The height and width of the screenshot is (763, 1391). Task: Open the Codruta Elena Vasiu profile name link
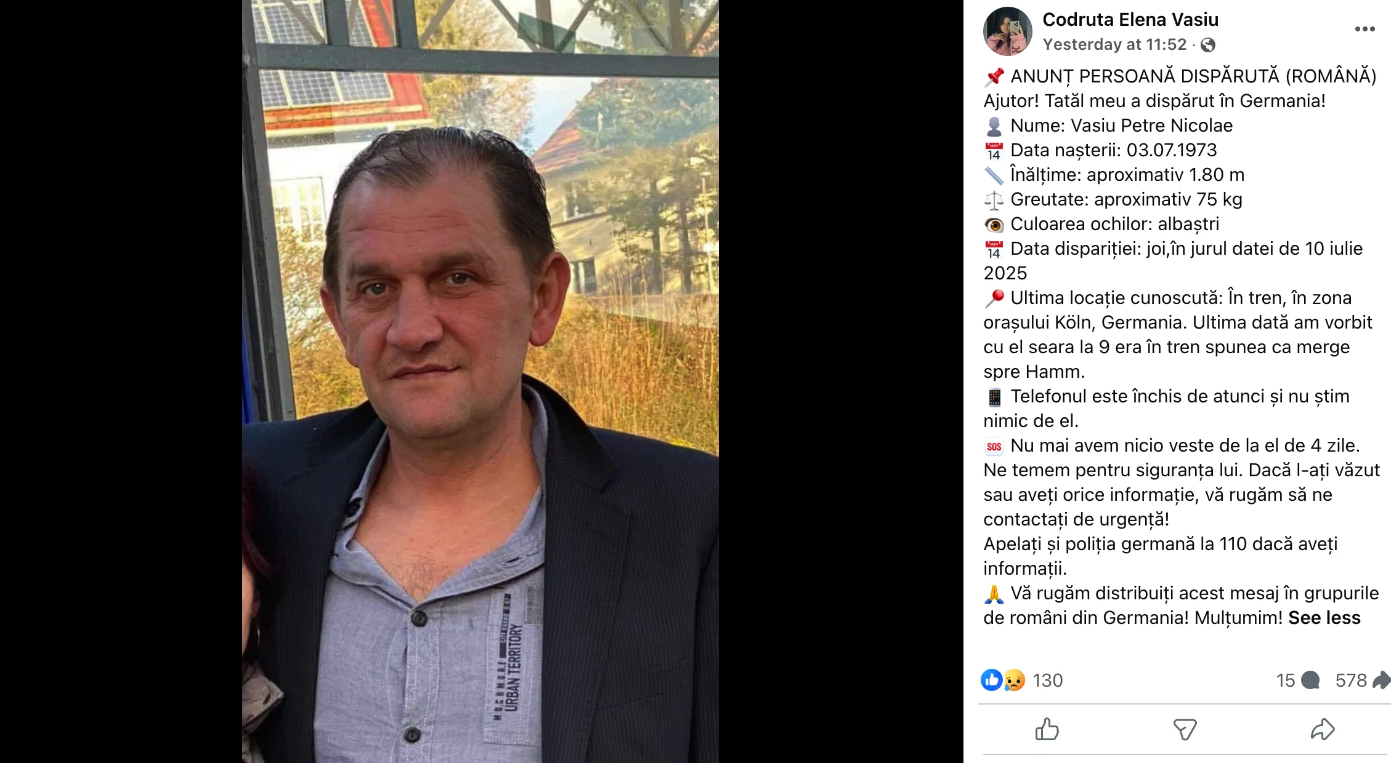tap(1130, 20)
